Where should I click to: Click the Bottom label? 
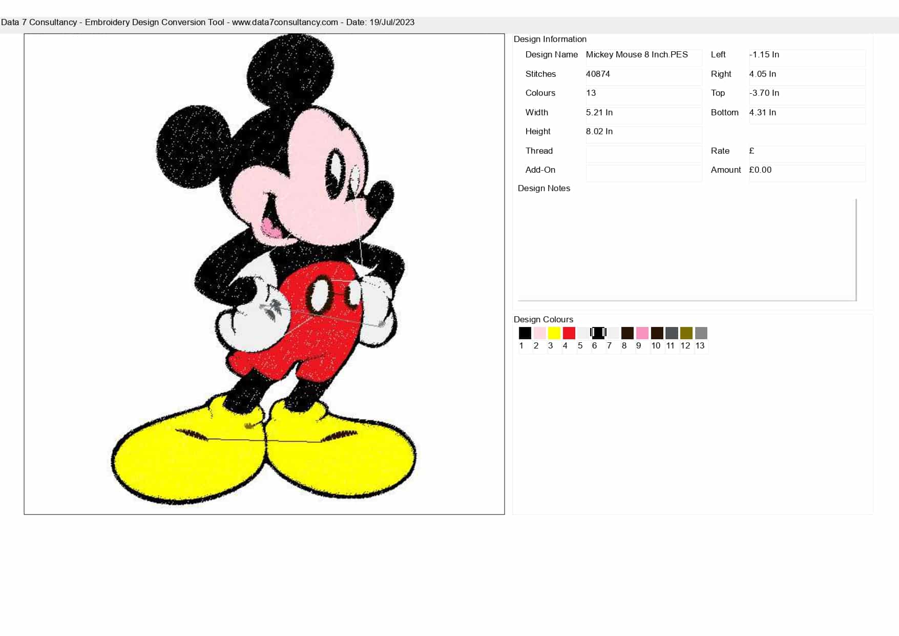724,112
